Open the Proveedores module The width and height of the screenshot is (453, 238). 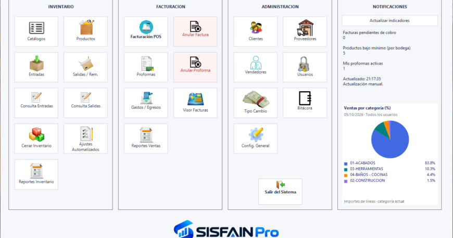point(305,31)
